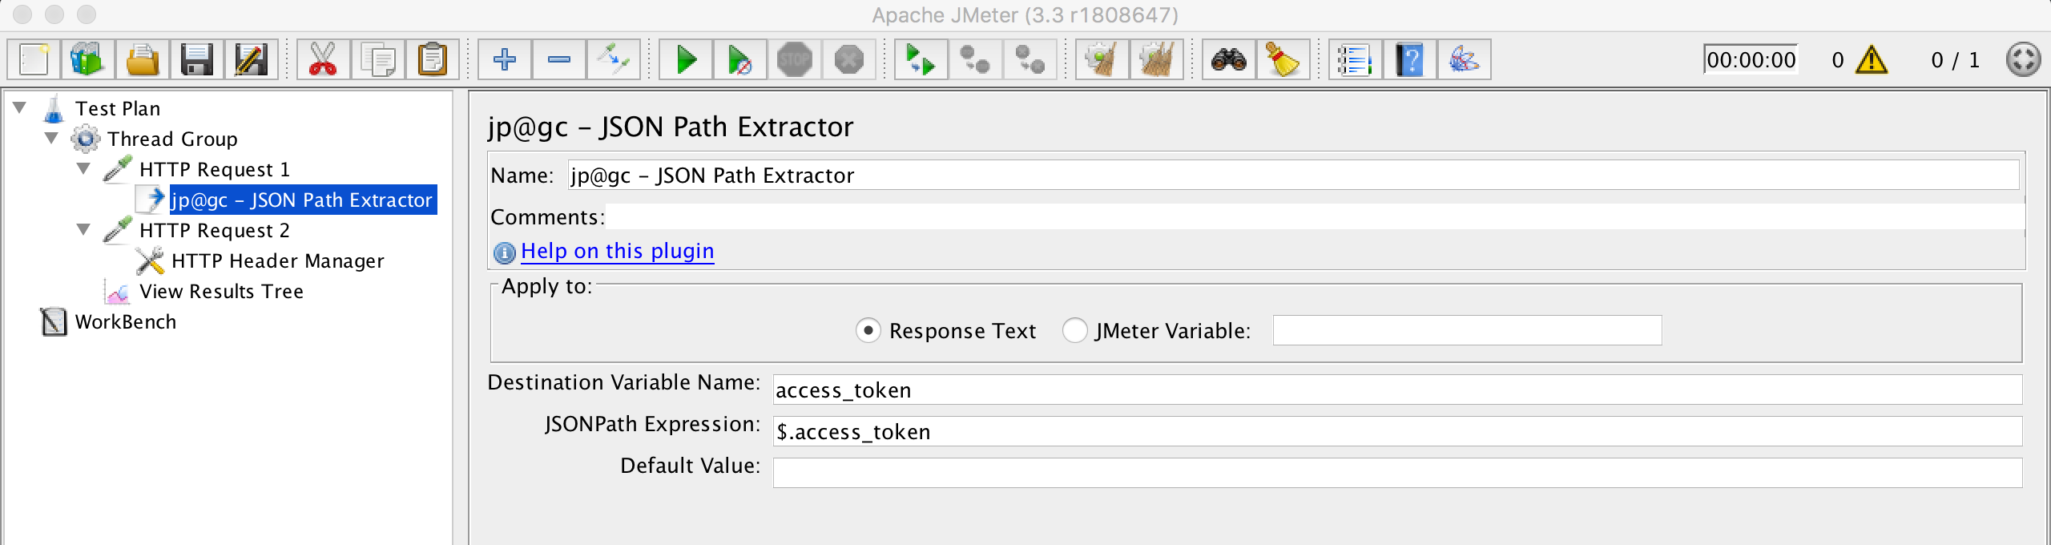The image size is (2051, 545).
Task: Click the warning triangle error counter
Action: point(1871,60)
